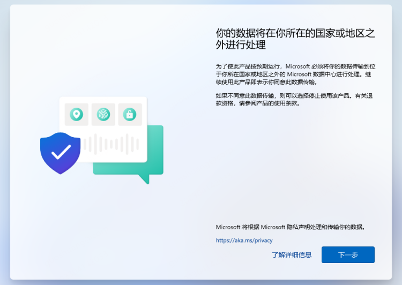402x285 pixels.
Task: Click the pointed tail of the speech bubble
Action: click(x=144, y=179)
